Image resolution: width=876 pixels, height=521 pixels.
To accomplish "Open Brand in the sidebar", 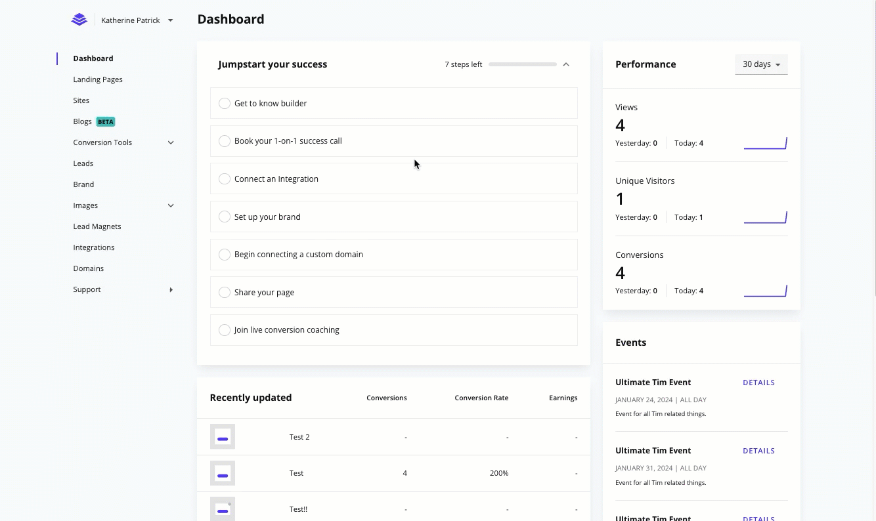I will 83,184.
